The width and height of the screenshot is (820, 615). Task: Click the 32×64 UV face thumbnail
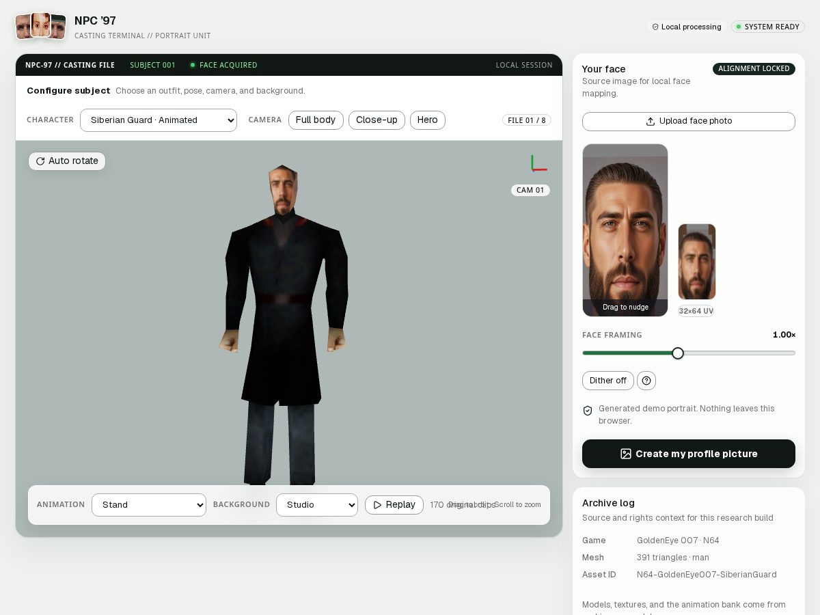(697, 262)
